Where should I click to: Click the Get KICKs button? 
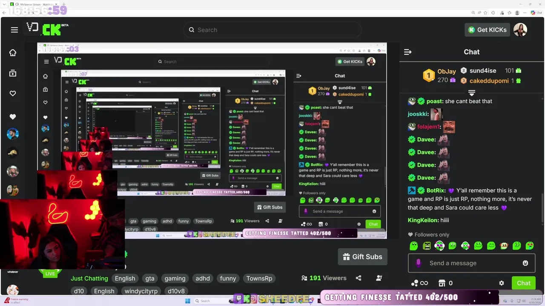pyautogui.click(x=487, y=30)
